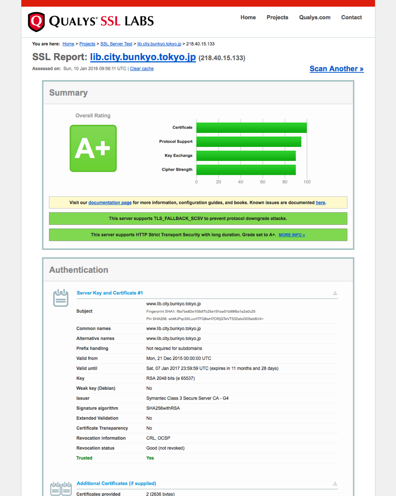Click the Extended Validation row label
The width and height of the screenshot is (396, 496).
97,418
